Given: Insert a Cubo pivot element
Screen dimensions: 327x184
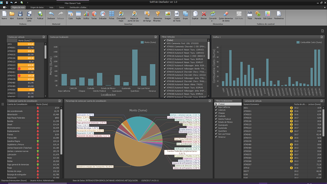Looking at the screenshot, I should pyautogui.click(x=70, y=15).
